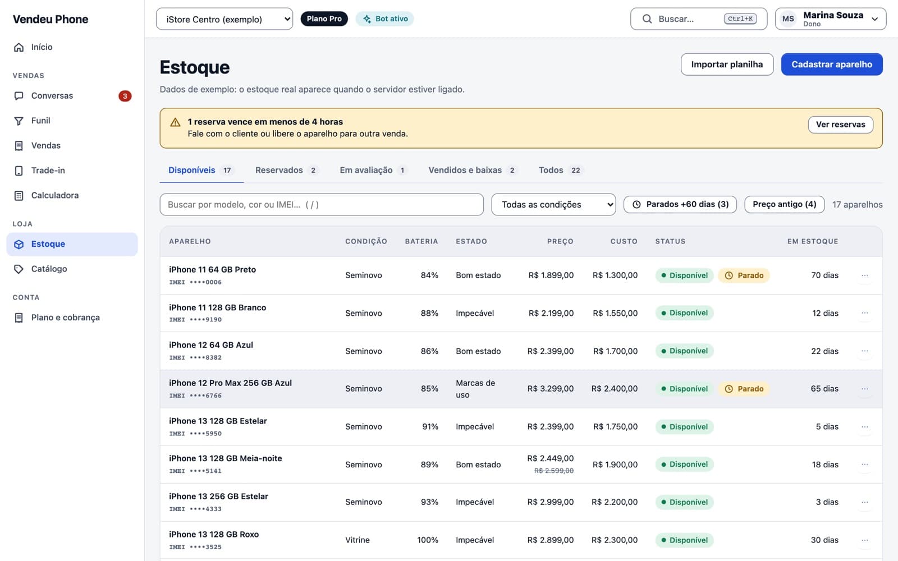Open the Trade-in phone icon
Viewport: 898px width, 561px height.
pyautogui.click(x=19, y=171)
